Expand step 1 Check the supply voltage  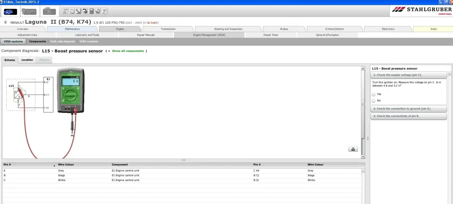pos(409,75)
